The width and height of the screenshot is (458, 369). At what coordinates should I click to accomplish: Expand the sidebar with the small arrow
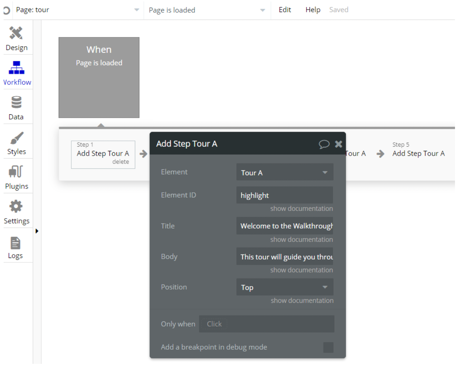click(37, 231)
